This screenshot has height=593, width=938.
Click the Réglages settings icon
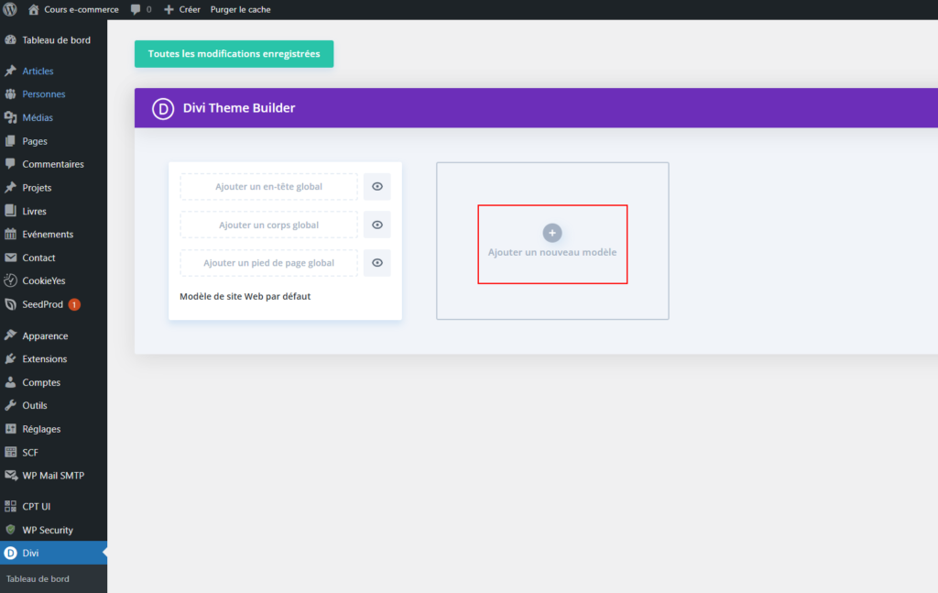click(10, 428)
